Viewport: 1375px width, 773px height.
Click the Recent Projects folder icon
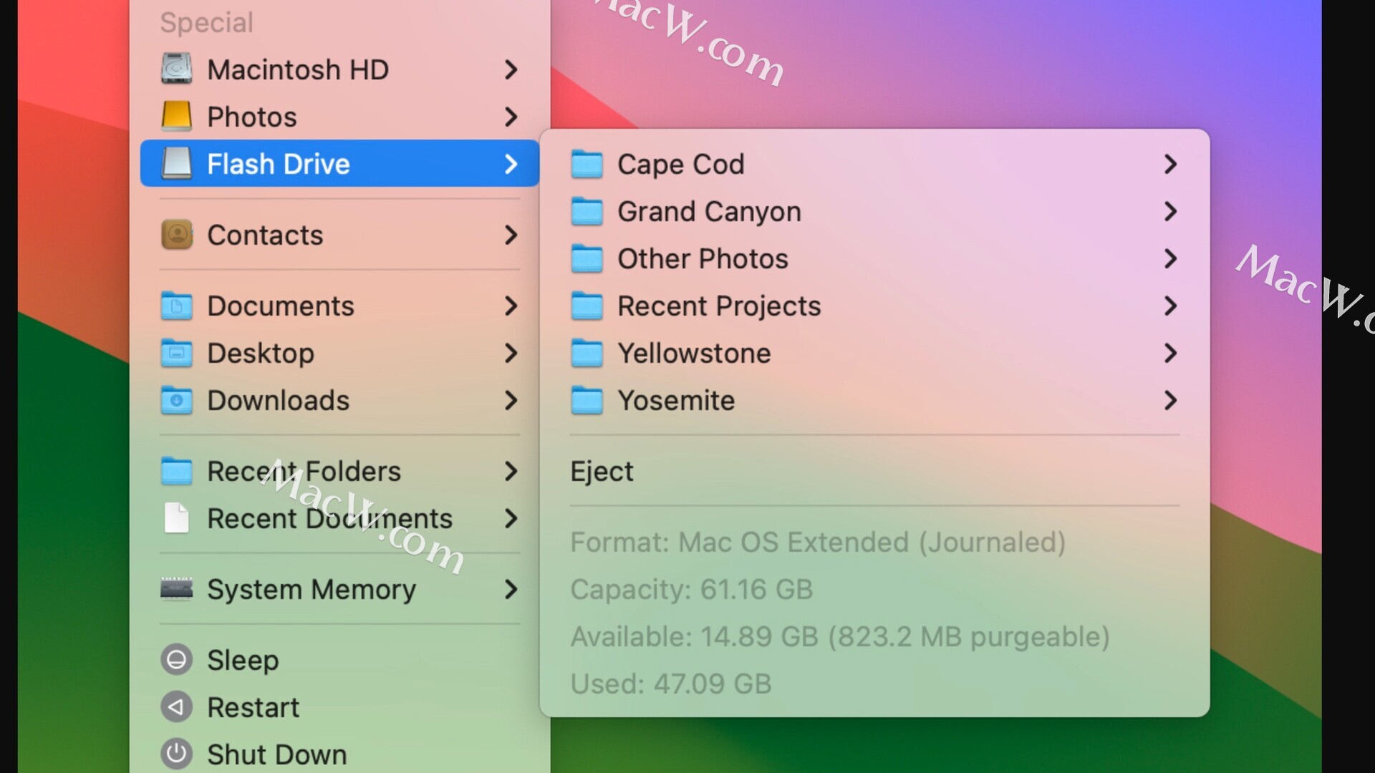click(587, 306)
